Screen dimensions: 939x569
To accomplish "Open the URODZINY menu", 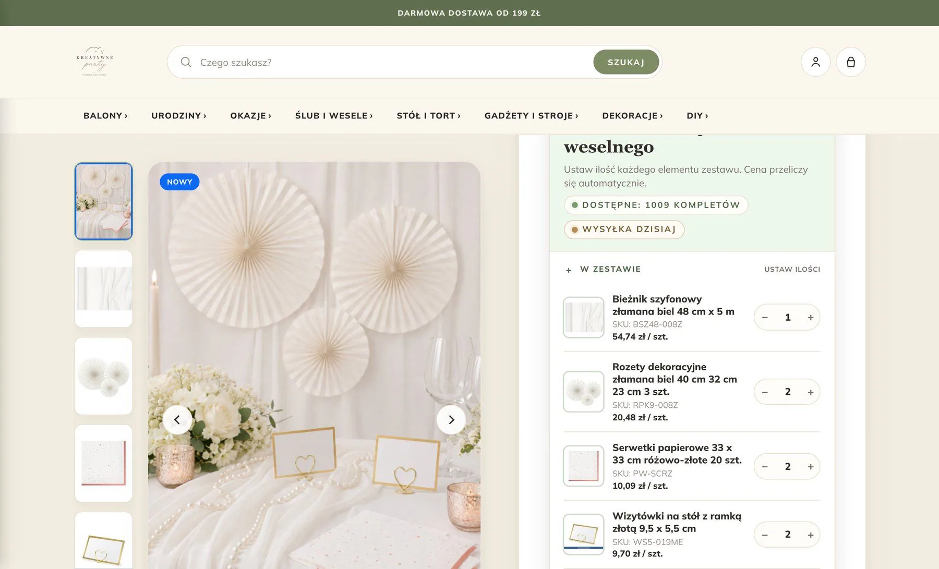I will [179, 116].
